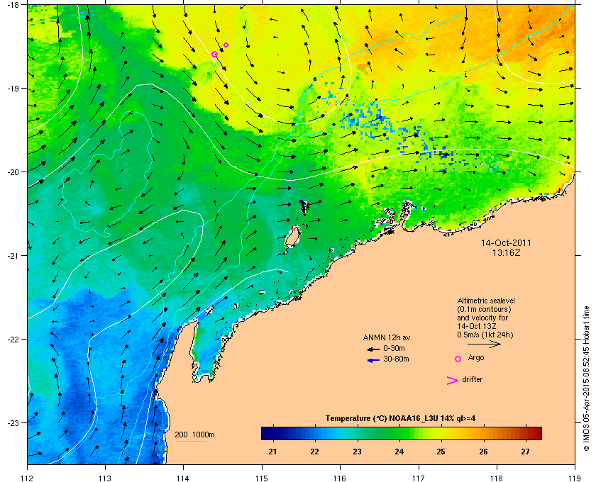Click the longitude axis label 119
The width and height of the screenshot is (596, 482).
575,478
